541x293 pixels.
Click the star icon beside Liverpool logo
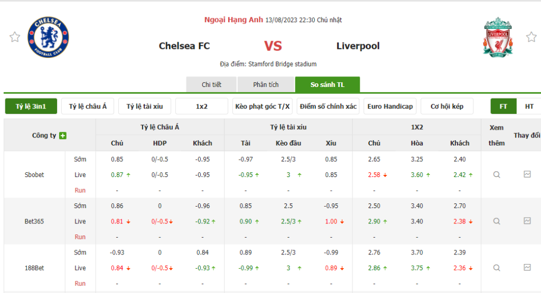point(531,37)
